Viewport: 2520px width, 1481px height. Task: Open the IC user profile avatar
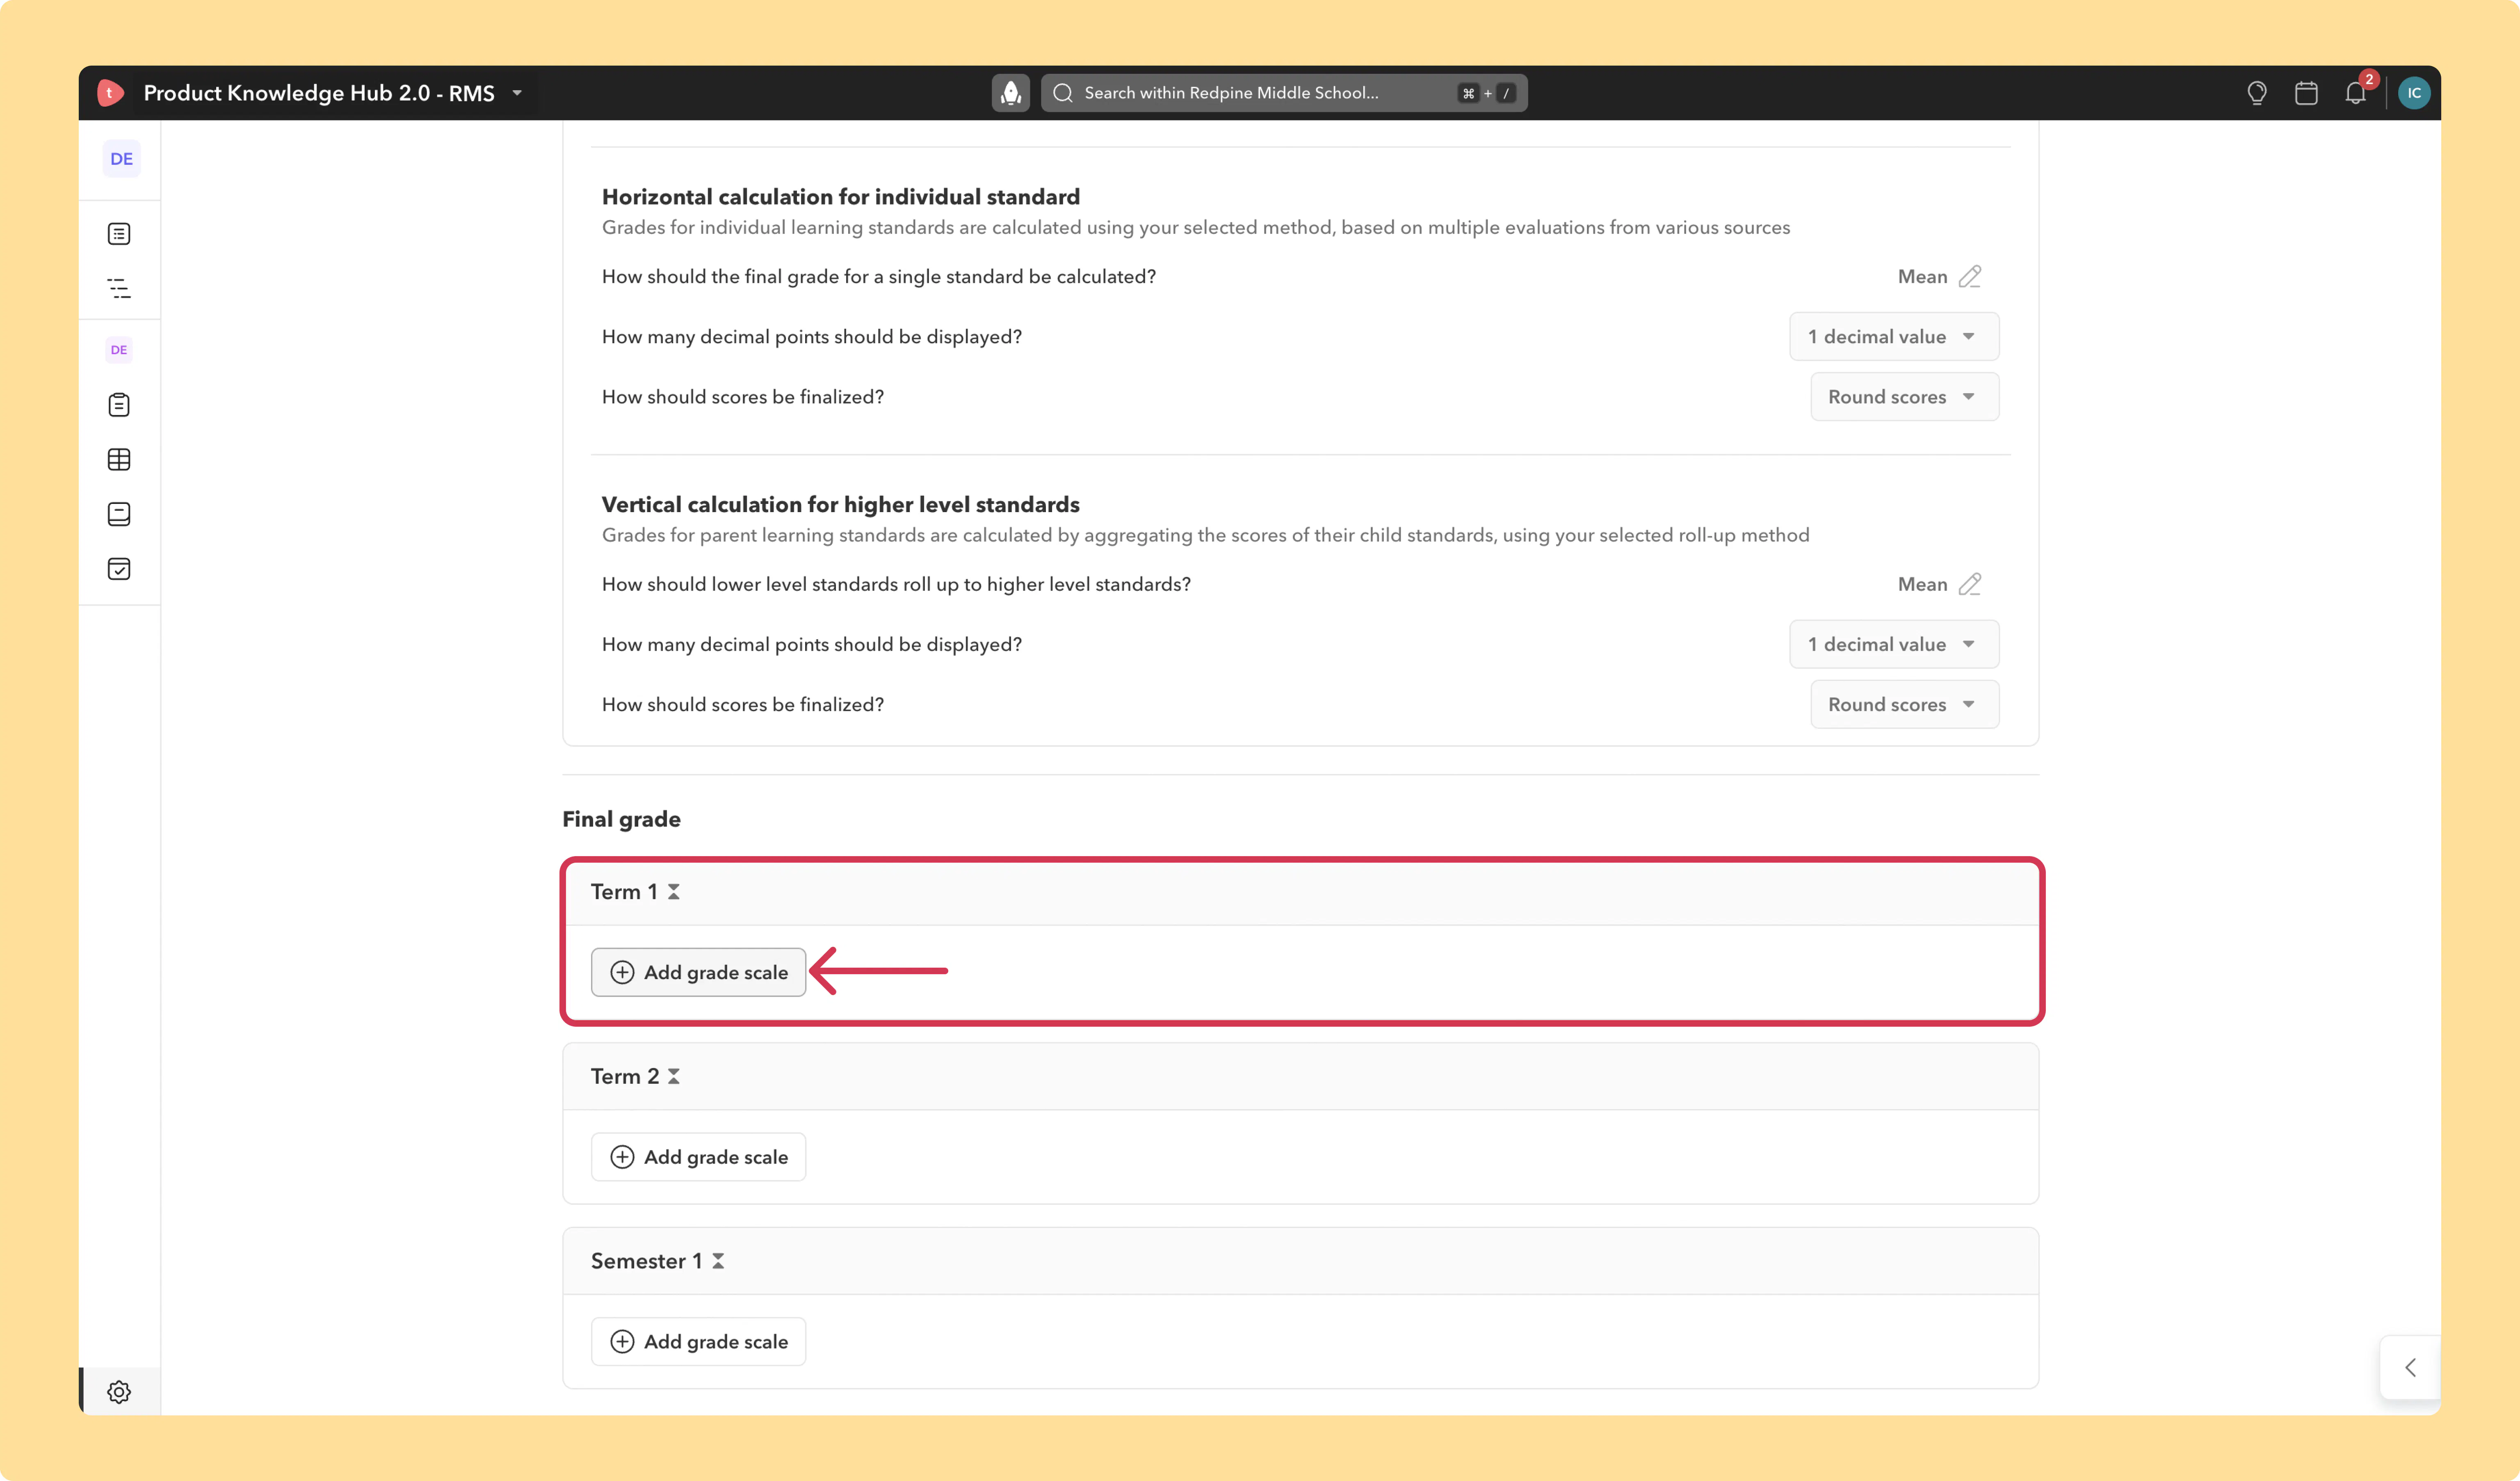coord(2414,93)
